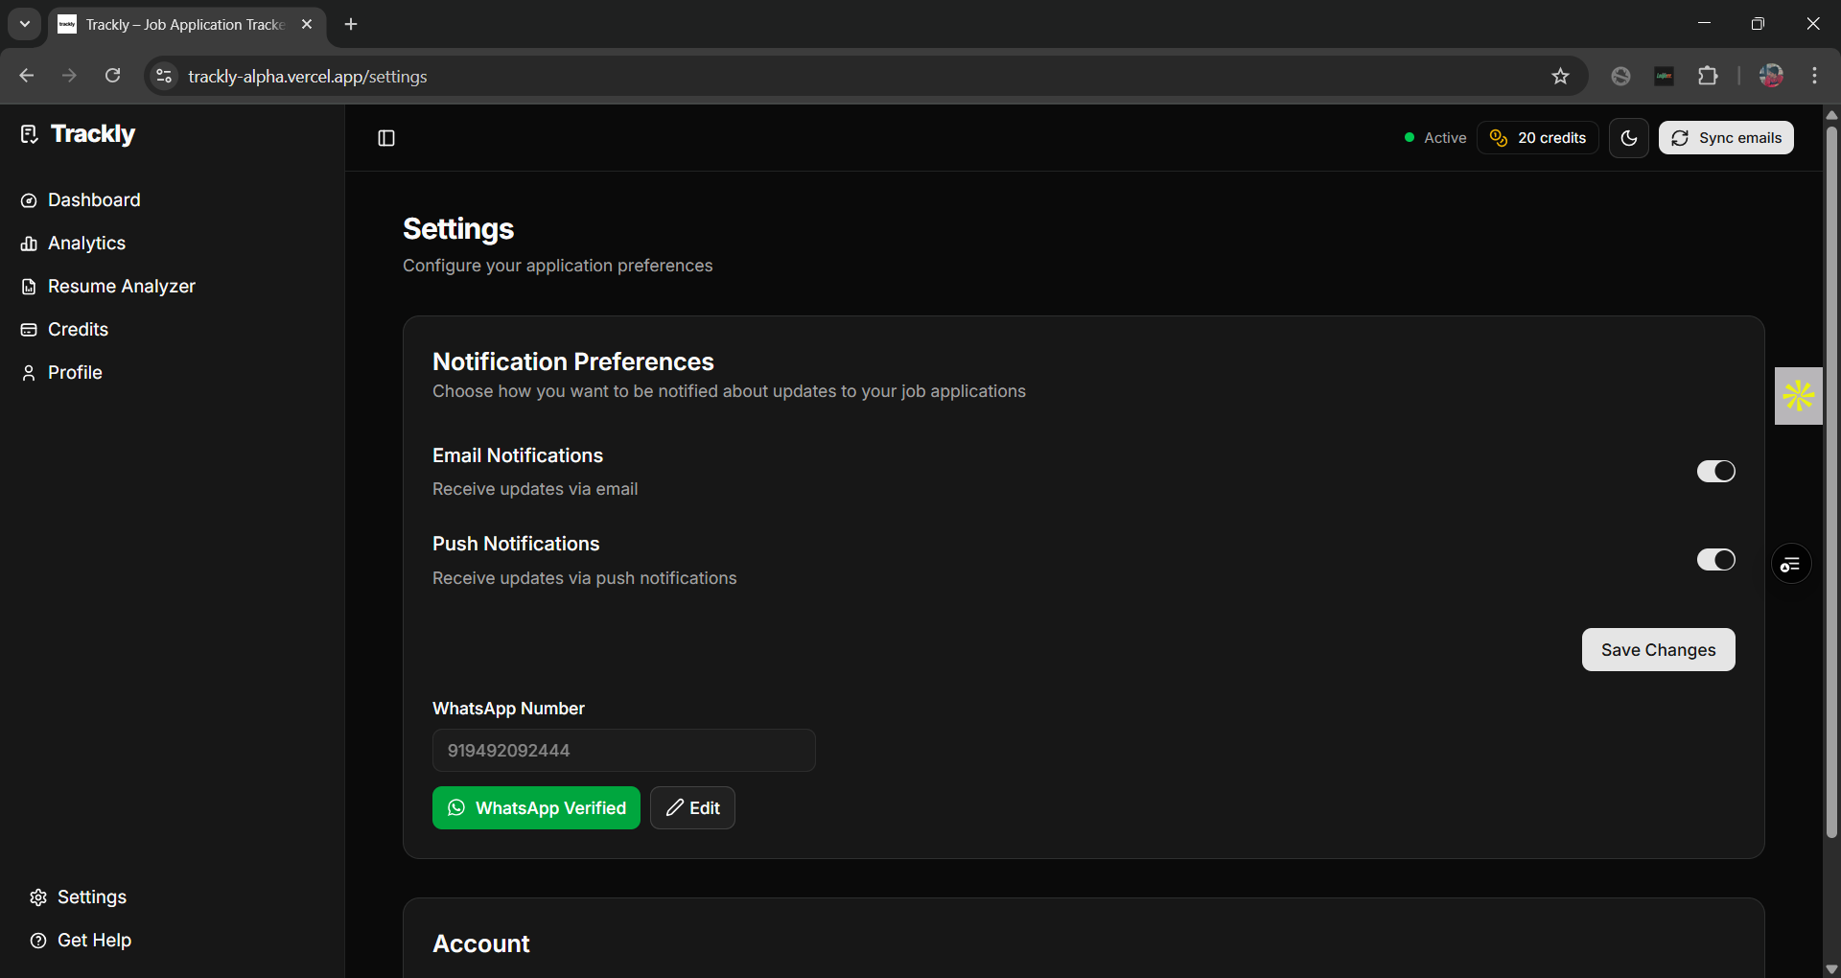This screenshot has height=978, width=1841.
Task: Select Settings in the sidebar
Action: point(79,897)
